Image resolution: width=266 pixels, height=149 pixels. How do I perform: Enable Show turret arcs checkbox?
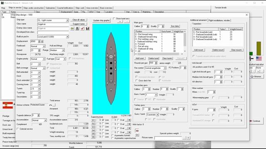[x=114, y=19]
